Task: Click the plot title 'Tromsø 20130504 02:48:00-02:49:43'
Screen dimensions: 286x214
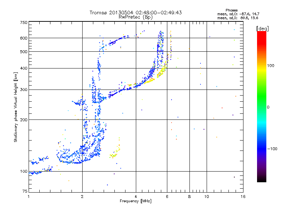Action: point(135,12)
